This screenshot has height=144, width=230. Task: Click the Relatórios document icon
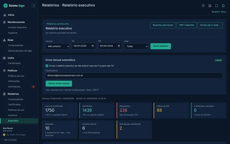coord(4,94)
